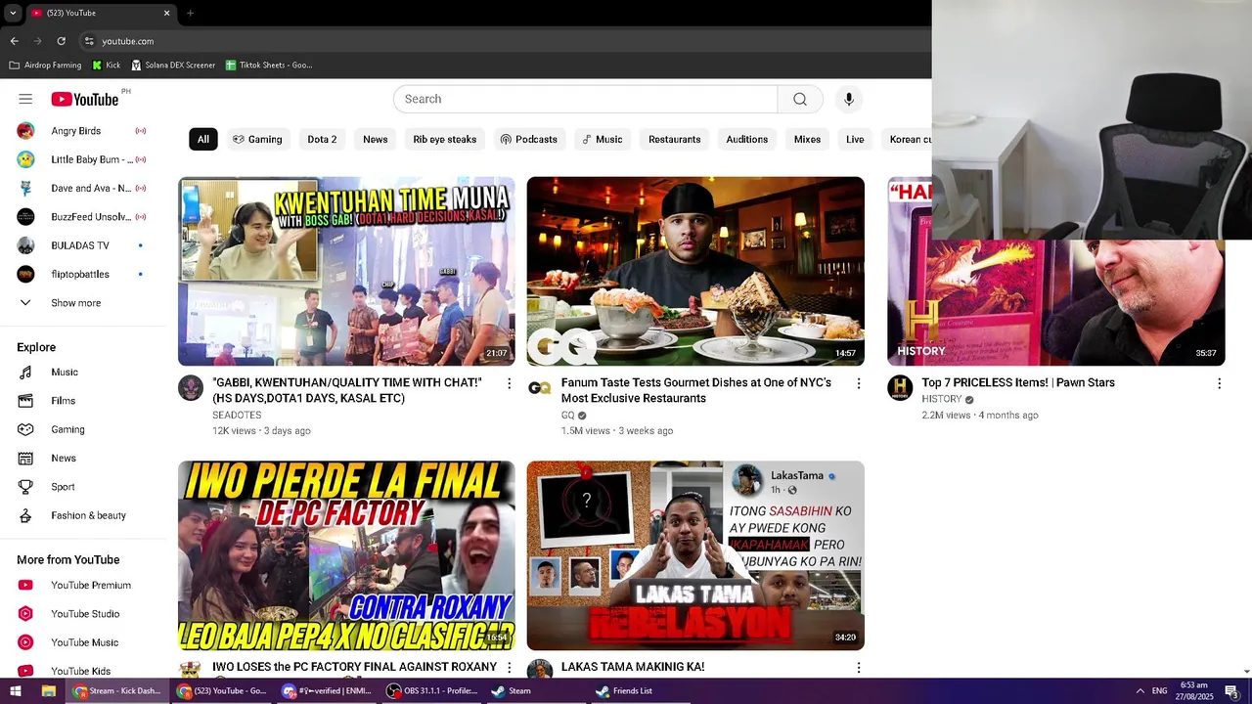Select the Podcasts filter chip
Image resolution: width=1252 pixels, height=704 pixels.
coord(529,140)
